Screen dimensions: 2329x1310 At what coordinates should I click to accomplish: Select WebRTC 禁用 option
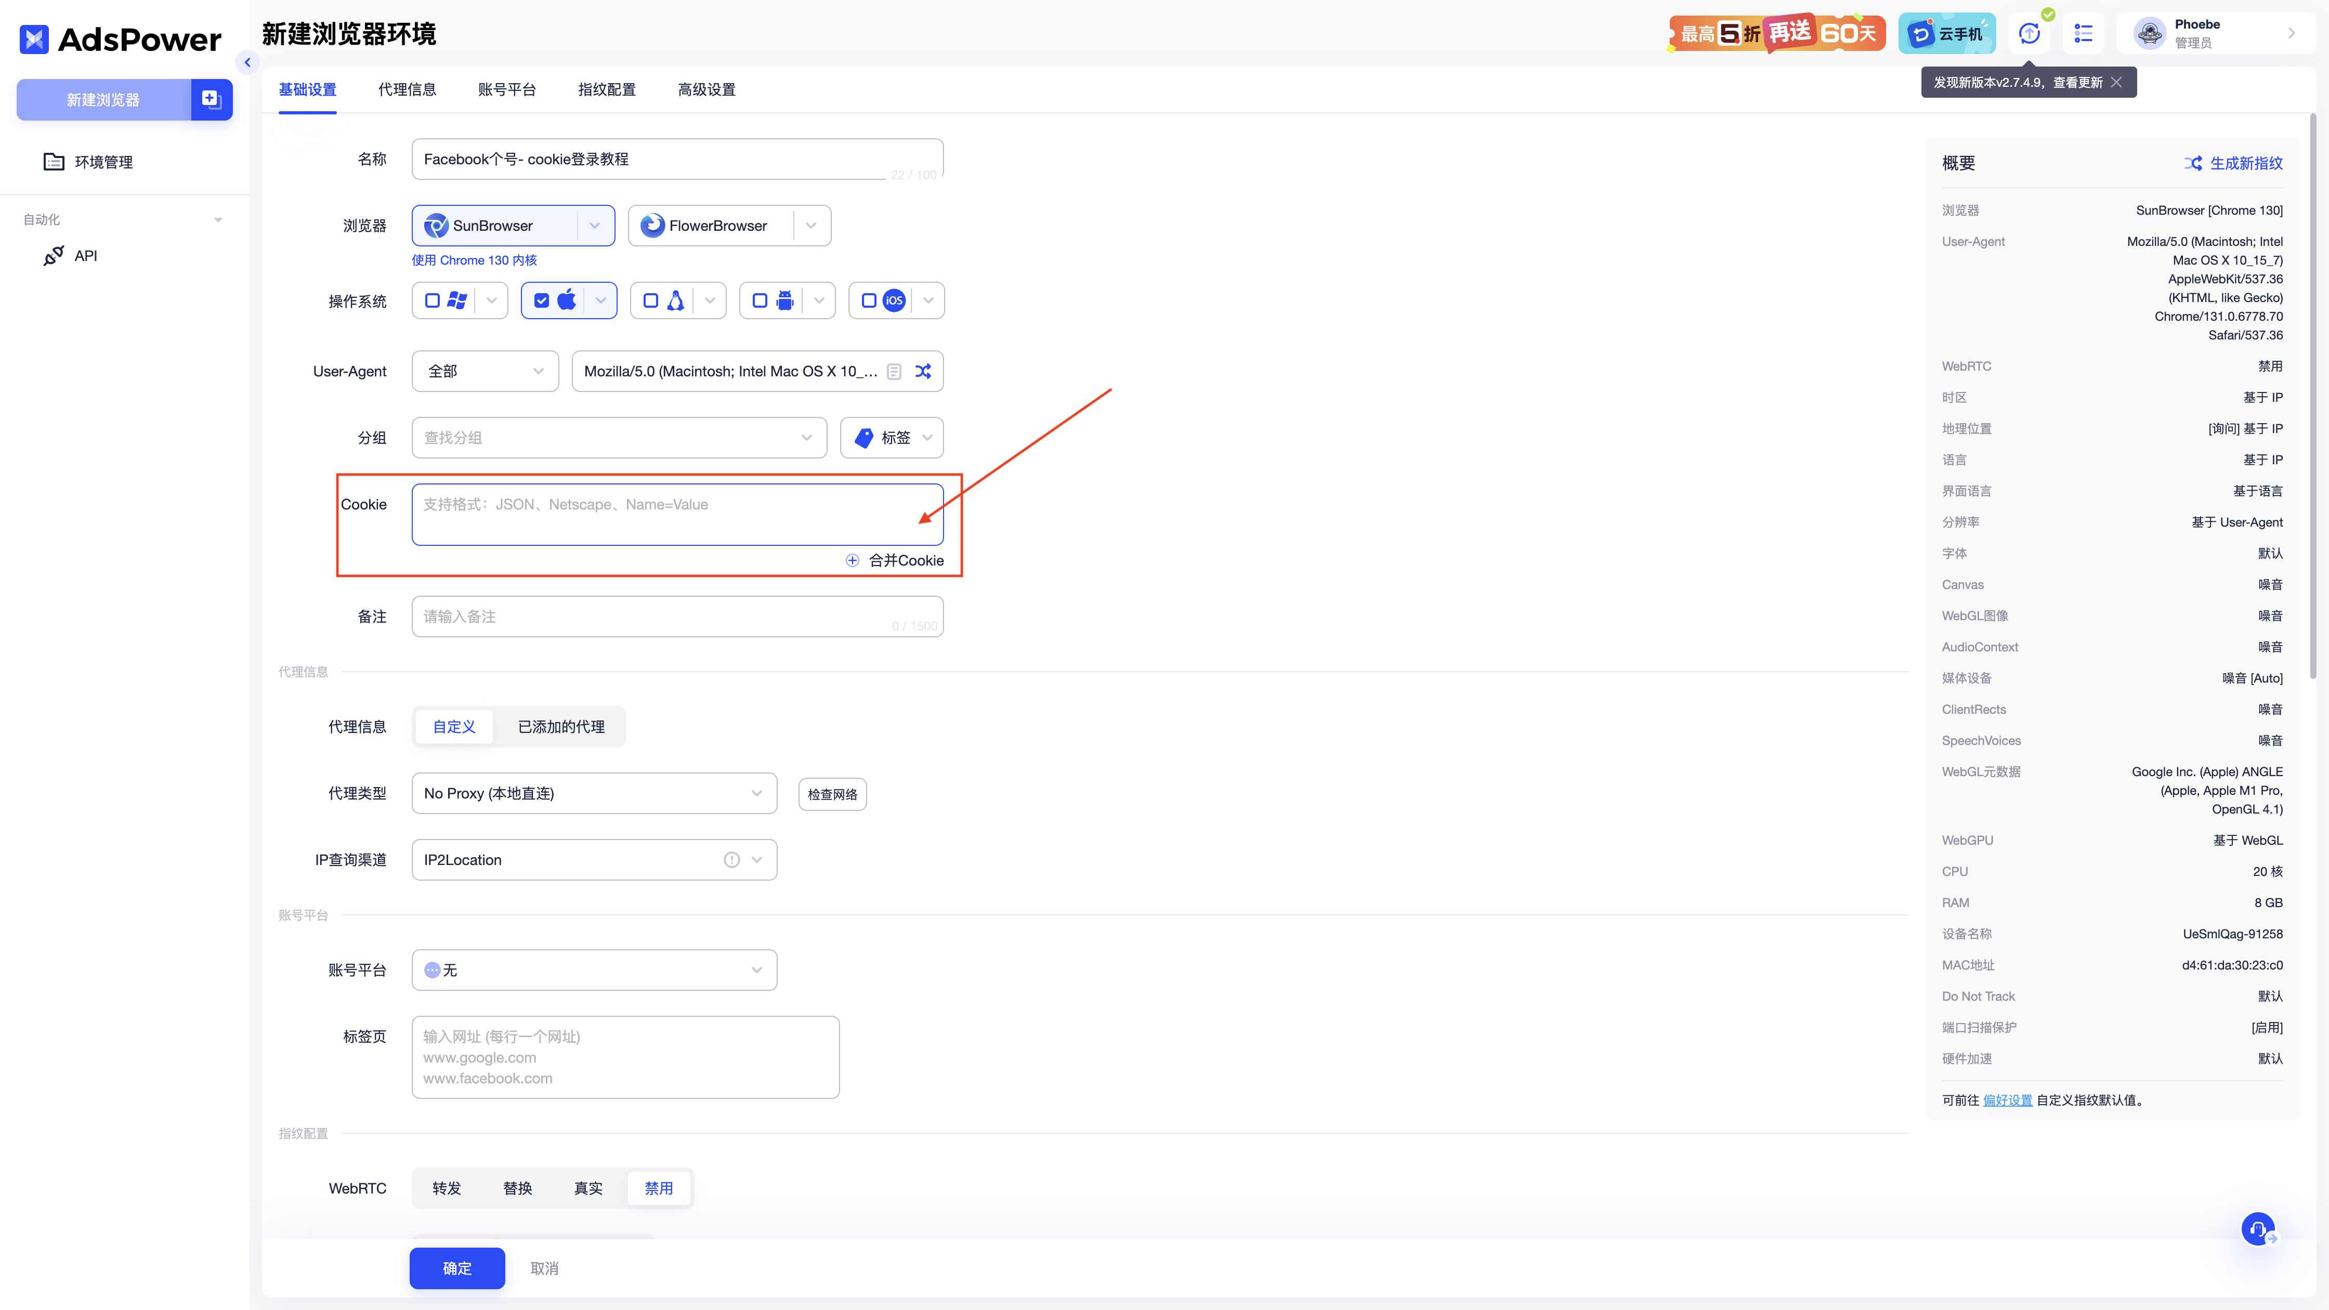(x=658, y=1189)
